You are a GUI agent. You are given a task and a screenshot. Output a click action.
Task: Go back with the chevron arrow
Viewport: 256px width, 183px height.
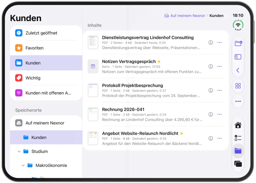238,70
